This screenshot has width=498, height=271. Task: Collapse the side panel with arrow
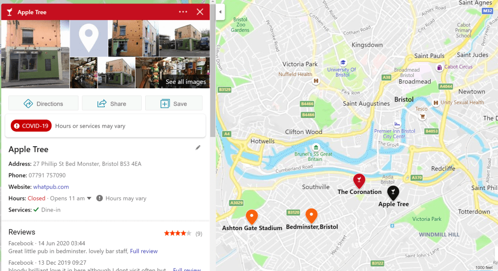[x=220, y=12]
